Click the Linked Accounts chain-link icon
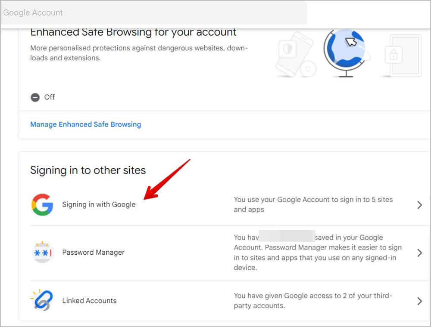The height and width of the screenshot is (327, 431). tap(42, 300)
